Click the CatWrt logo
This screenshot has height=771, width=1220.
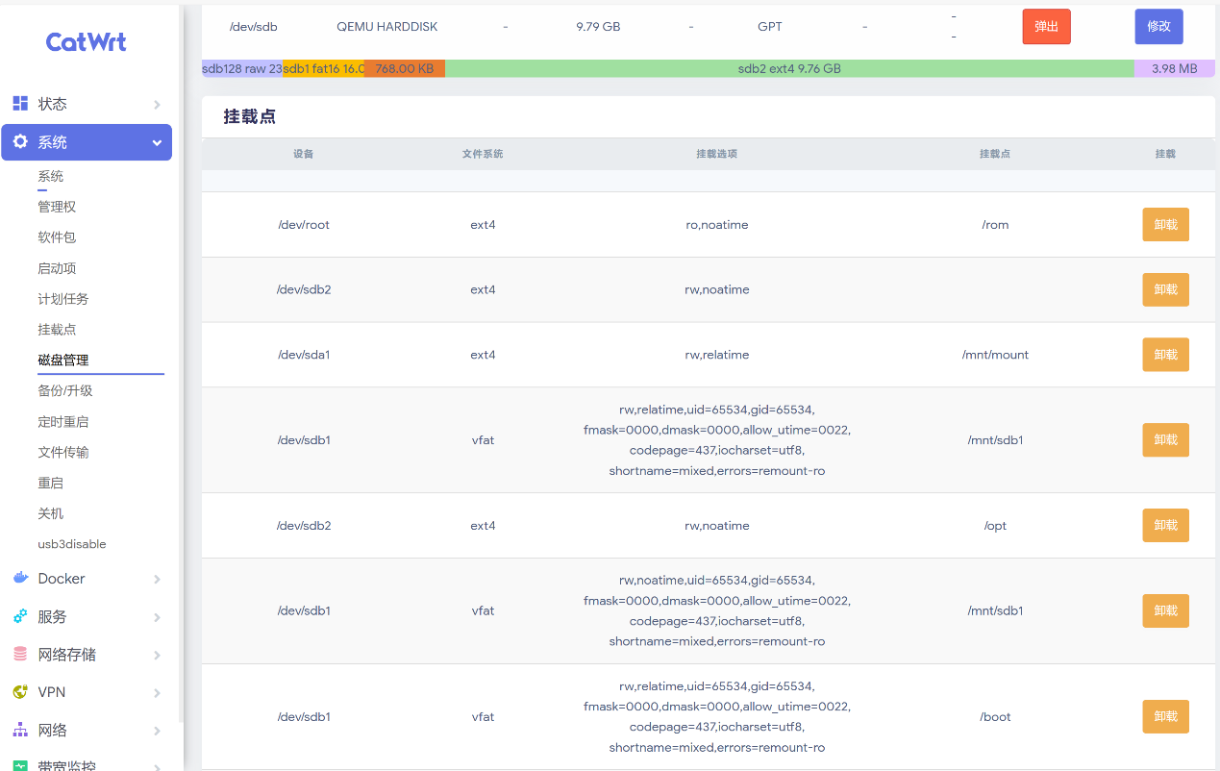pyautogui.click(x=86, y=41)
